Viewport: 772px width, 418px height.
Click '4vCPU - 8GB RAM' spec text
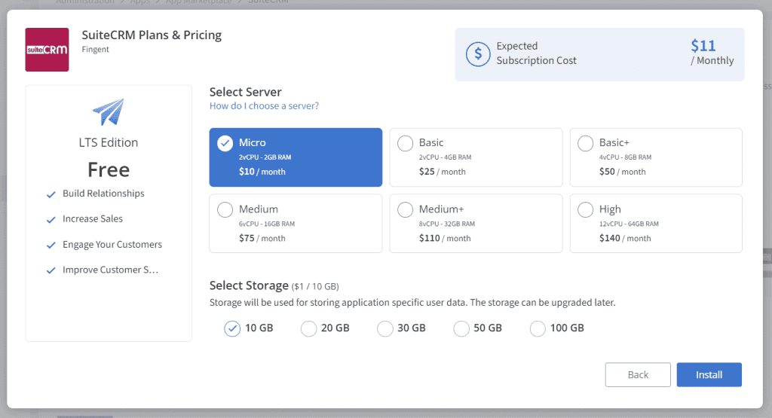(625, 157)
